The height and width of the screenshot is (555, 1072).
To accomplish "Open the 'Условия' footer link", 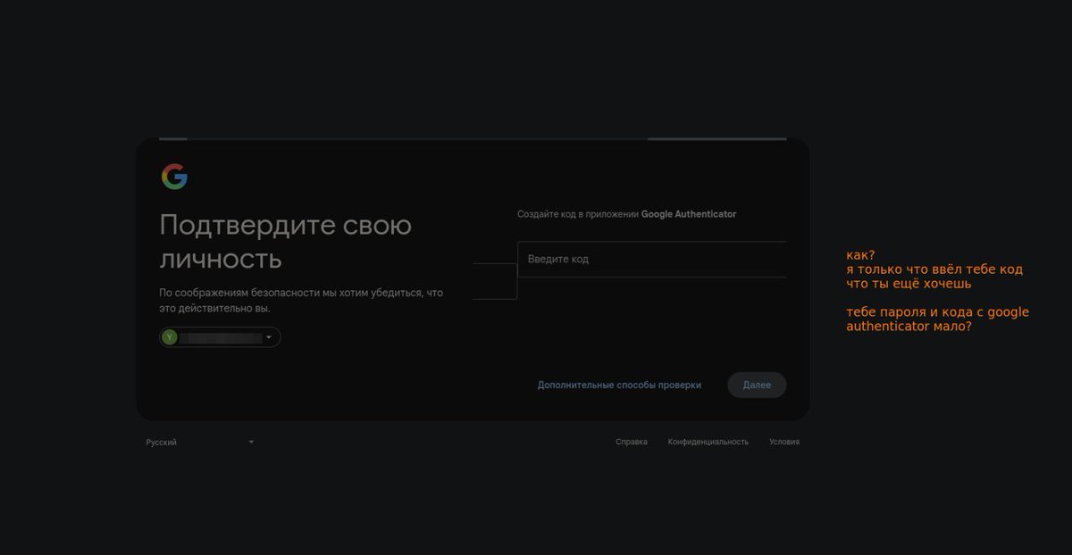I will pos(784,442).
